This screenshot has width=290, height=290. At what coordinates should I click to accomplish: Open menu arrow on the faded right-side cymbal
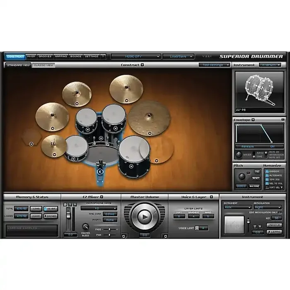(x=157, y=161)
